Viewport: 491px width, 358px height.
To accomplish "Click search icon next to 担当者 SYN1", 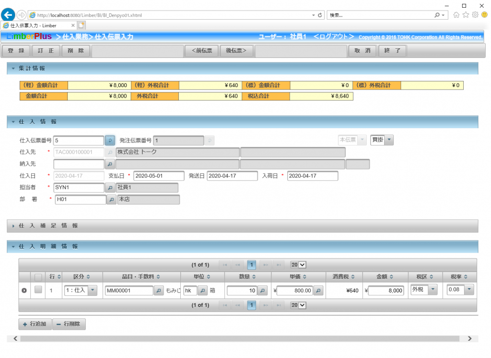I will 110,188.
